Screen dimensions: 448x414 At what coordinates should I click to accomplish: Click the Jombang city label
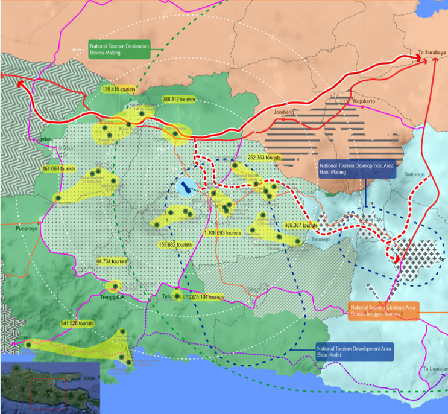(283, 112)
